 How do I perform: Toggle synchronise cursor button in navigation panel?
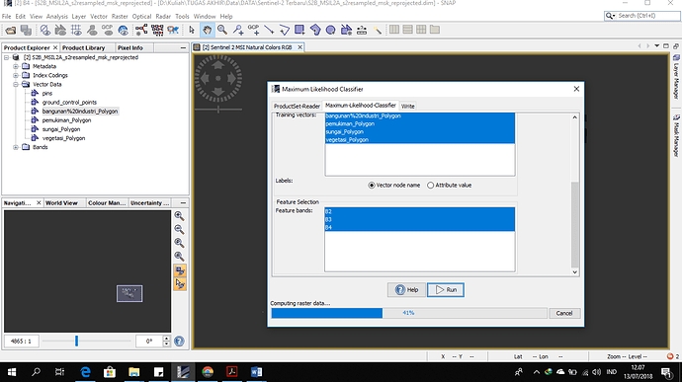pos(180,284)
